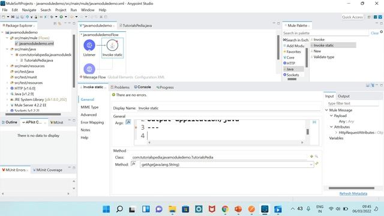Open the Run dropdown arrow in toolbar
Image resolution: width=384 pixels, height=216 pixels.
click(65, 17)
